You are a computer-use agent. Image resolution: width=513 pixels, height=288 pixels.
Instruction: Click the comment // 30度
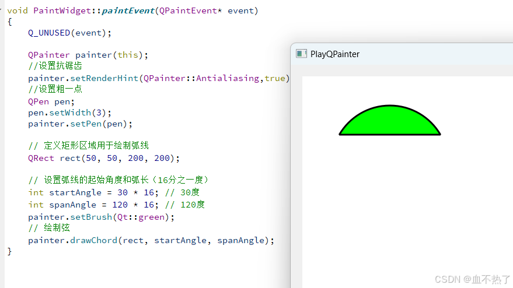(x=182, y=192)
